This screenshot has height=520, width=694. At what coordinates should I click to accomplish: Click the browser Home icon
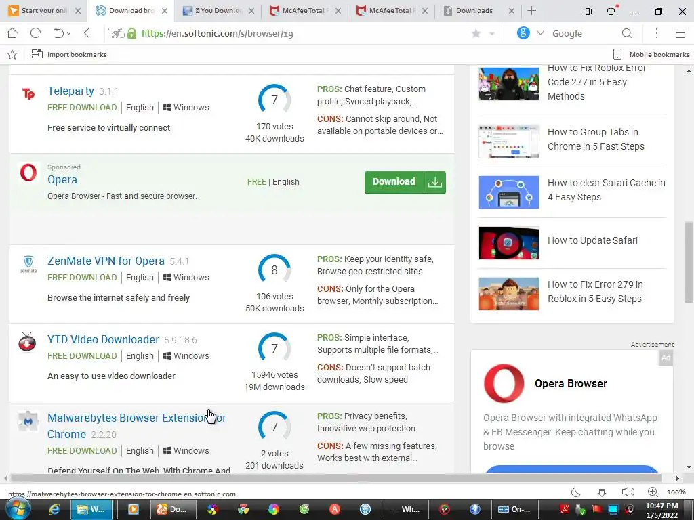tap(12, 33)
